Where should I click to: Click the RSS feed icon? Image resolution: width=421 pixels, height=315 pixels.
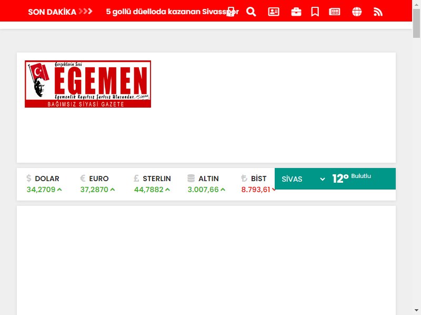pos(378,12)
